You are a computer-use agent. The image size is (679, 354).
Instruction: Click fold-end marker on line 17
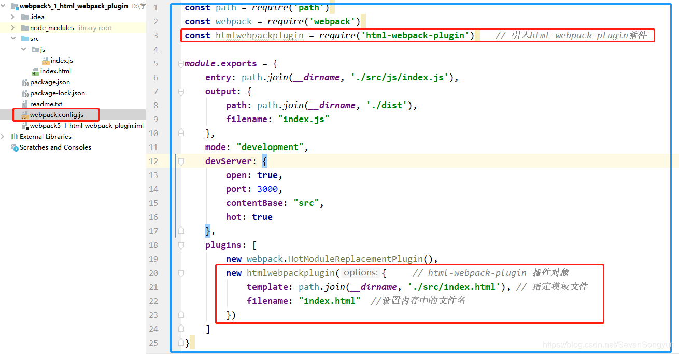click(x=181, y=231)
